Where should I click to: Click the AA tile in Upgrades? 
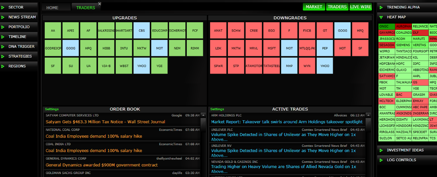coord(53,31)
